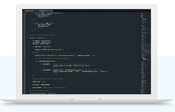Click the "Let's open gift" console.log line

(65, 55)
